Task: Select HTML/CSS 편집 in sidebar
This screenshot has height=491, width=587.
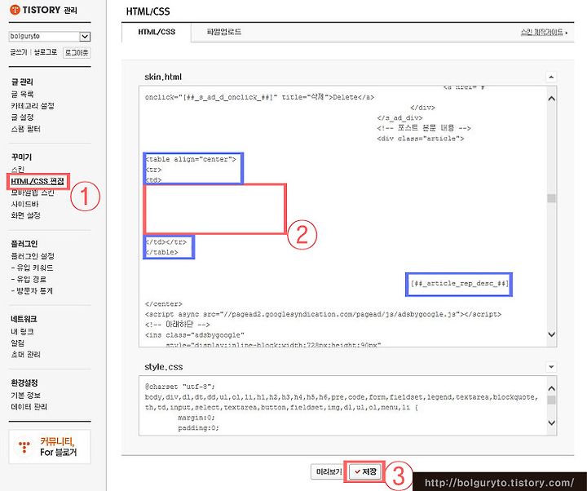Action: 38,181
